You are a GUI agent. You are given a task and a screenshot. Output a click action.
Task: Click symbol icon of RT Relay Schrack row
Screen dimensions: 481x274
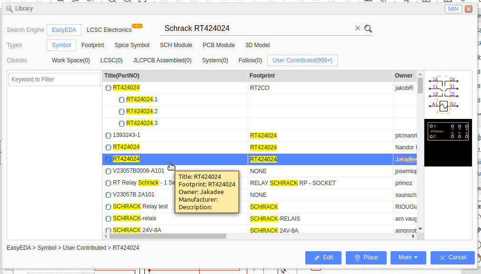(108, 183)
